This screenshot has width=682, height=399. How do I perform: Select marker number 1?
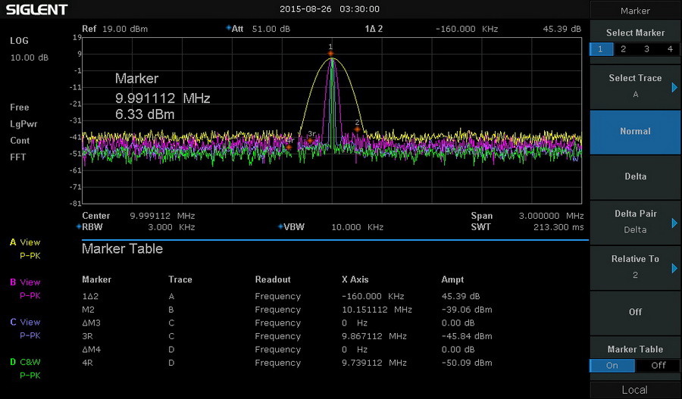(x=600, y=49)
